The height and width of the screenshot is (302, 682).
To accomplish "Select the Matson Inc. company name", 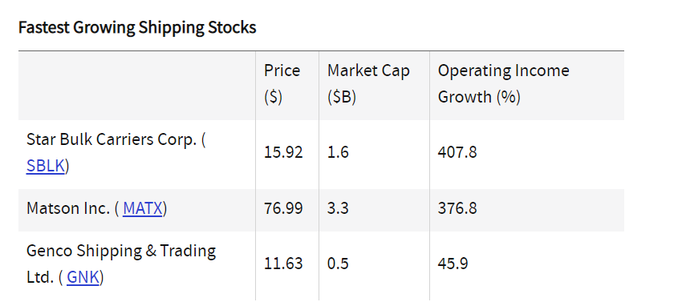I will tap(68, 208).
